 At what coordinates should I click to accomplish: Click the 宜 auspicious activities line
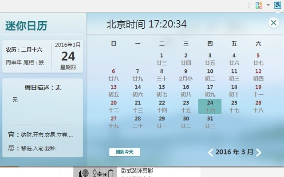click(43, 135)
